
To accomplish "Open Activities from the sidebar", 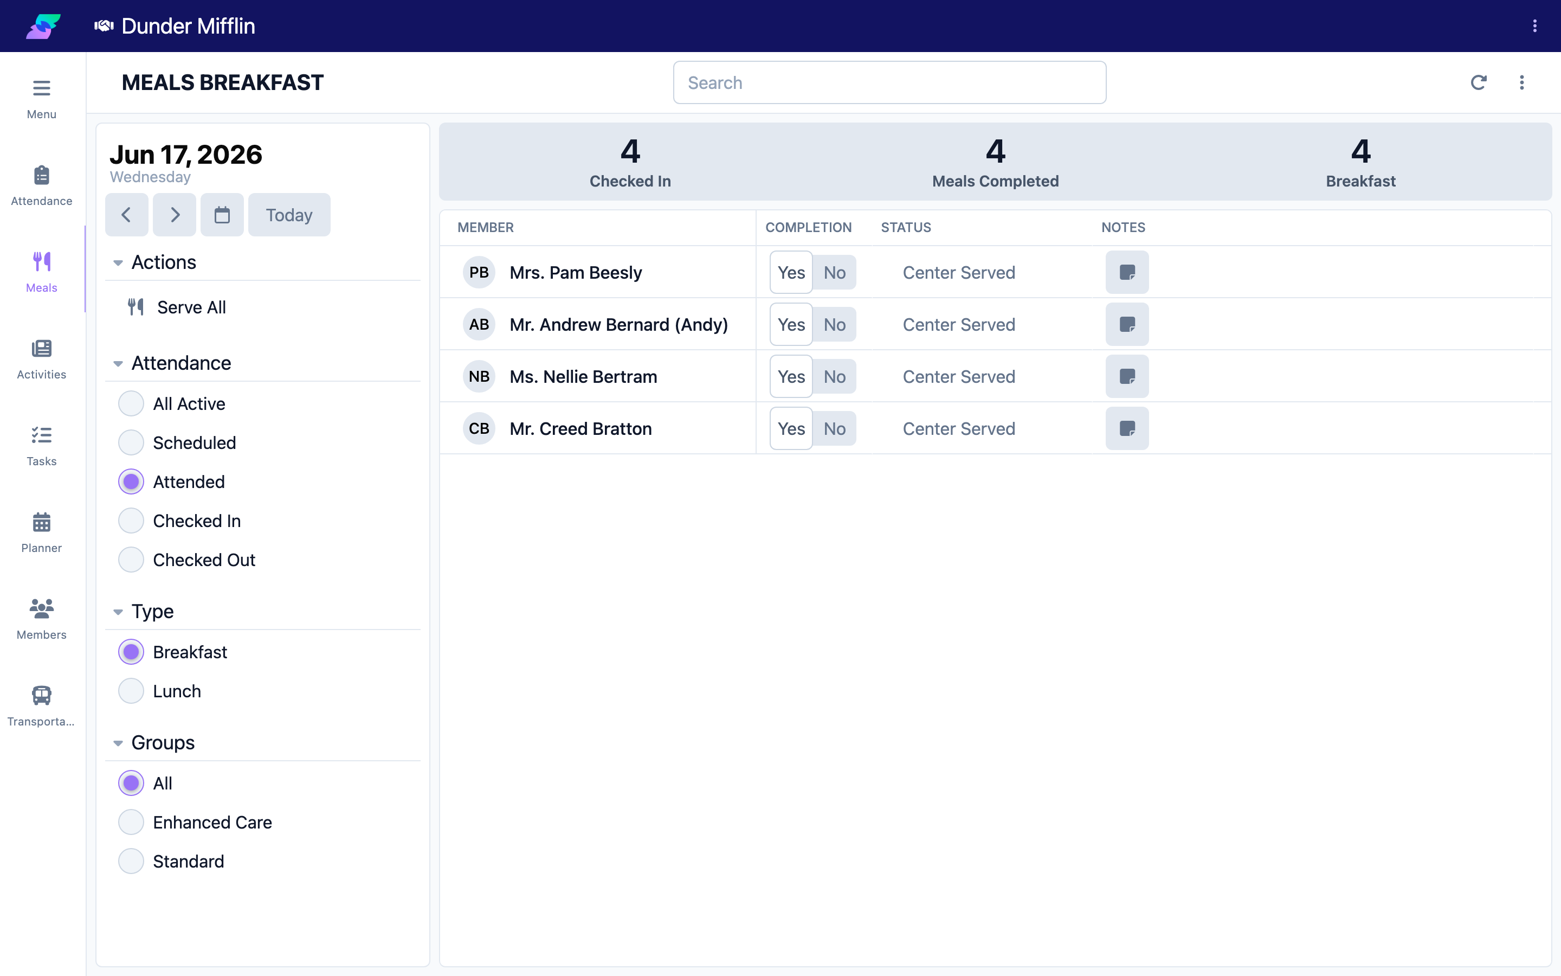I will 41,359.
